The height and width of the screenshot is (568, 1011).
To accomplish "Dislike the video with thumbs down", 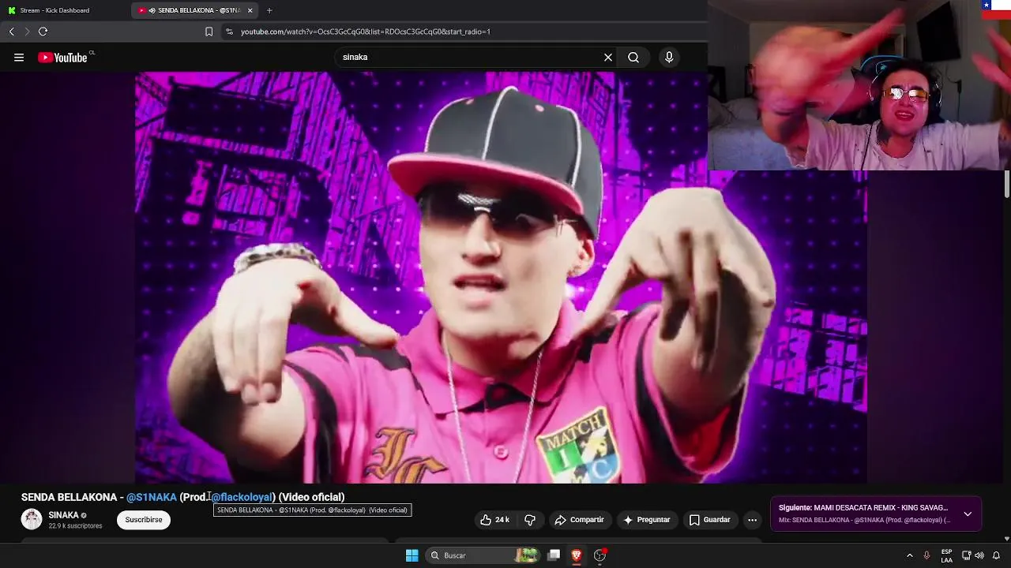I will [530, 520].
